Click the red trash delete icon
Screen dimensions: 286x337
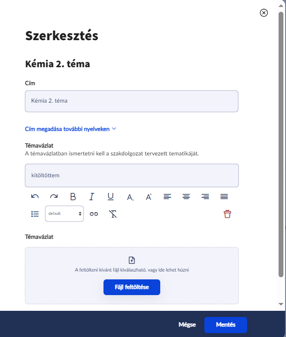pos(227,214)
